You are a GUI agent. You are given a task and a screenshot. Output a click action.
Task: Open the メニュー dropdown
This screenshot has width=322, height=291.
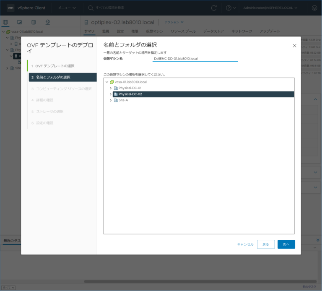[x=67, y=8]
